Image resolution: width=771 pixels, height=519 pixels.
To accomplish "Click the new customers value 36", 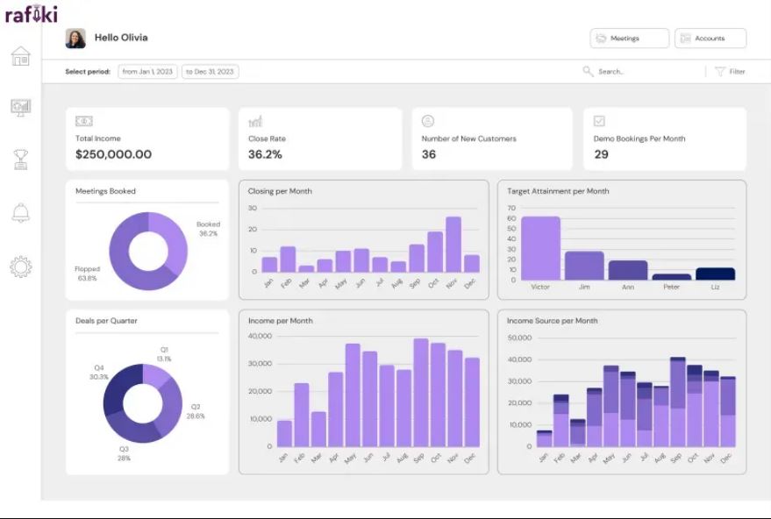I will click(x=429, y=154).
